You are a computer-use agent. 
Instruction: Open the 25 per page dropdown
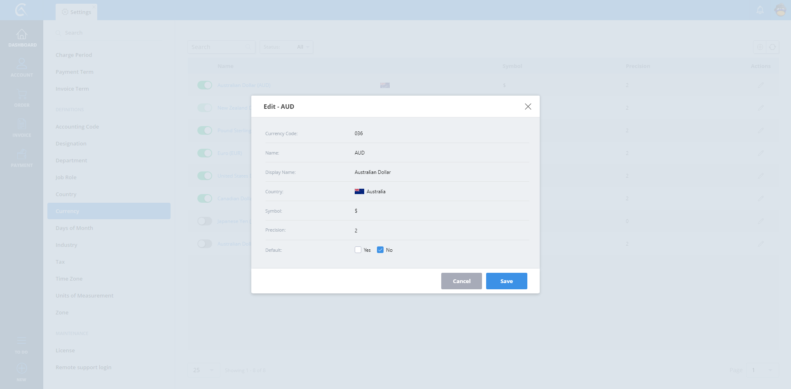click(x=204, y=370)
